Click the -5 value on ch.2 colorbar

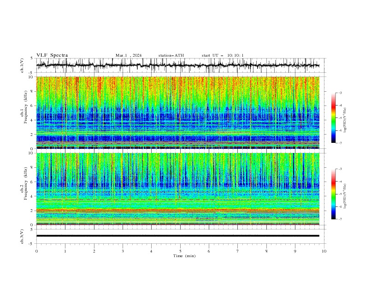tap(340, 194)
